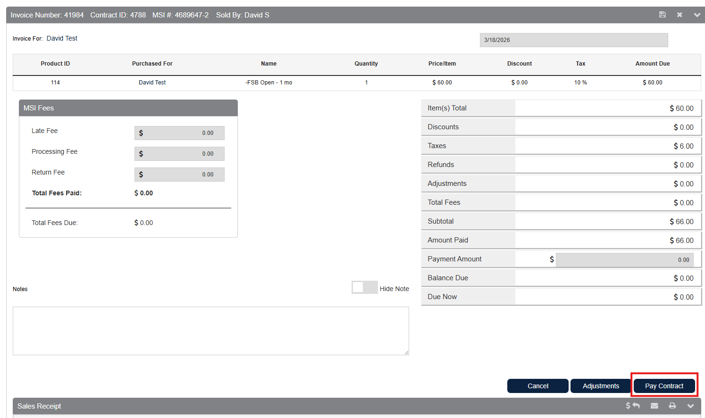Print the sales receipt
The width and height of the screenshot is (705, 418).
tap(672, 406)
